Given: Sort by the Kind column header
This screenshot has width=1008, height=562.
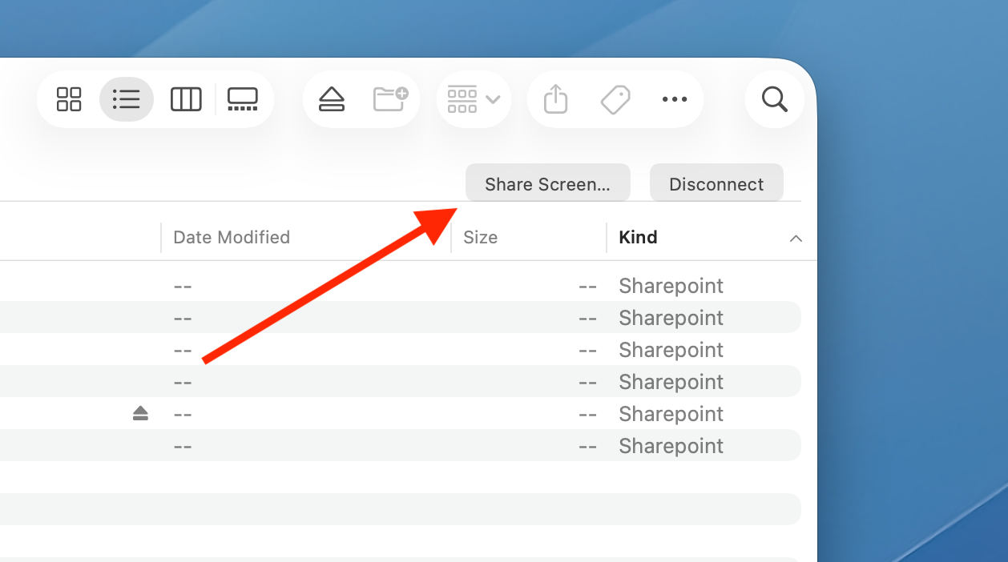Looking at the screenshot, I should [x=639, y=238].
